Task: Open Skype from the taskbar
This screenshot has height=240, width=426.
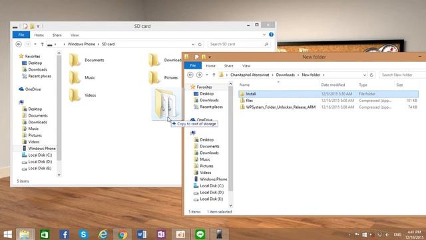Action: tap(83, 234)
